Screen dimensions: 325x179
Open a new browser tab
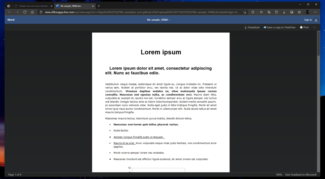99,6
